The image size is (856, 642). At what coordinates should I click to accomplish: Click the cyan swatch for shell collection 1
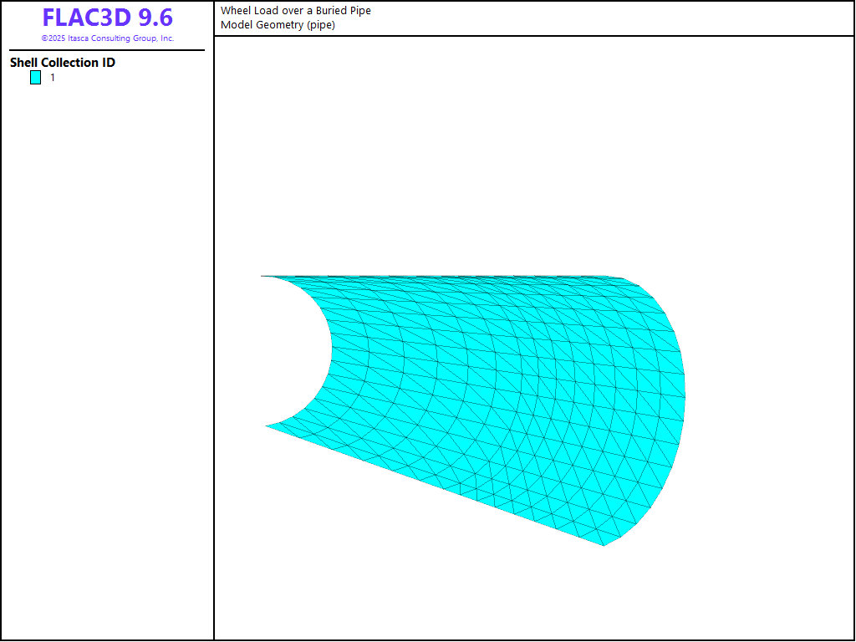pyautogui.click(x=34, y=77)
